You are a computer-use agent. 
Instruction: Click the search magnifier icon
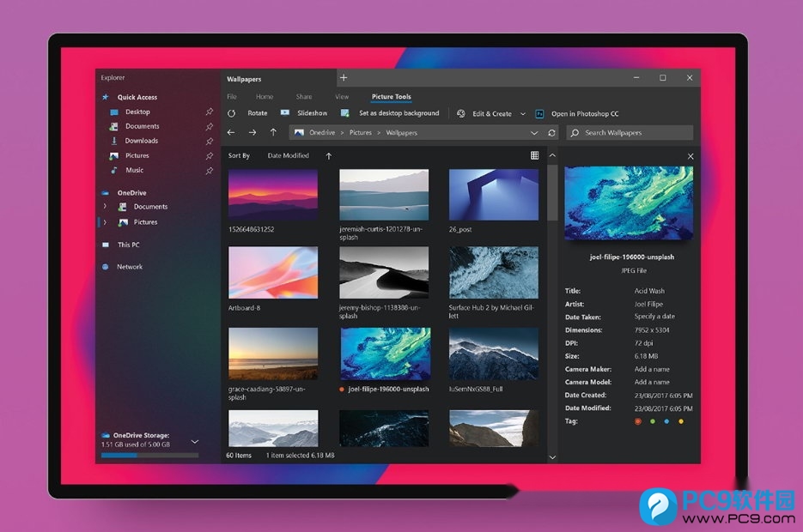(575, 133)
